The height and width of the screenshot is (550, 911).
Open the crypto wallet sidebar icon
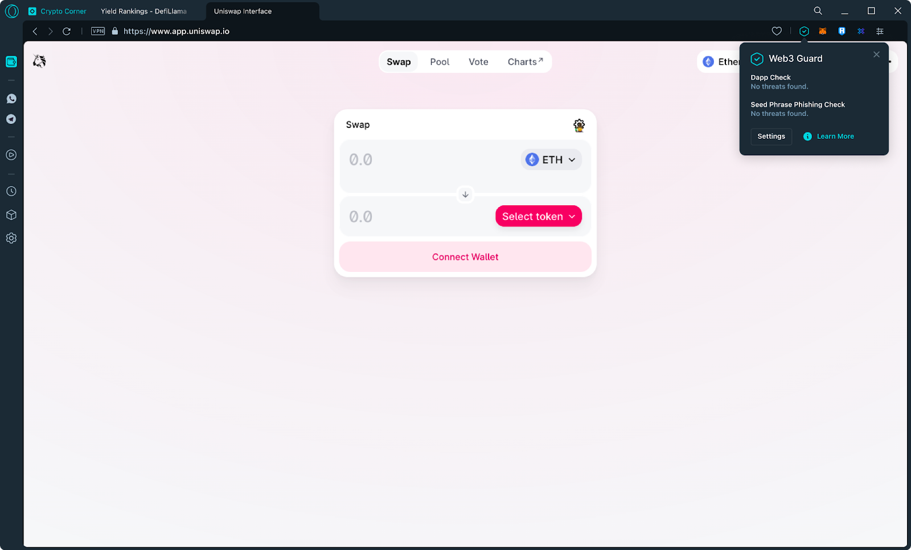[x=11, y=61]
